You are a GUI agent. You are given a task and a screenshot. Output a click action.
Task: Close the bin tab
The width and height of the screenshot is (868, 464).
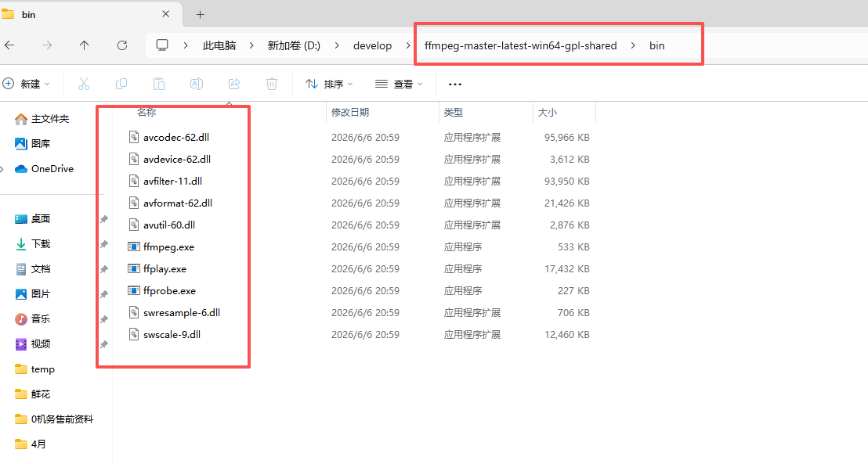[x=165, y=14]
